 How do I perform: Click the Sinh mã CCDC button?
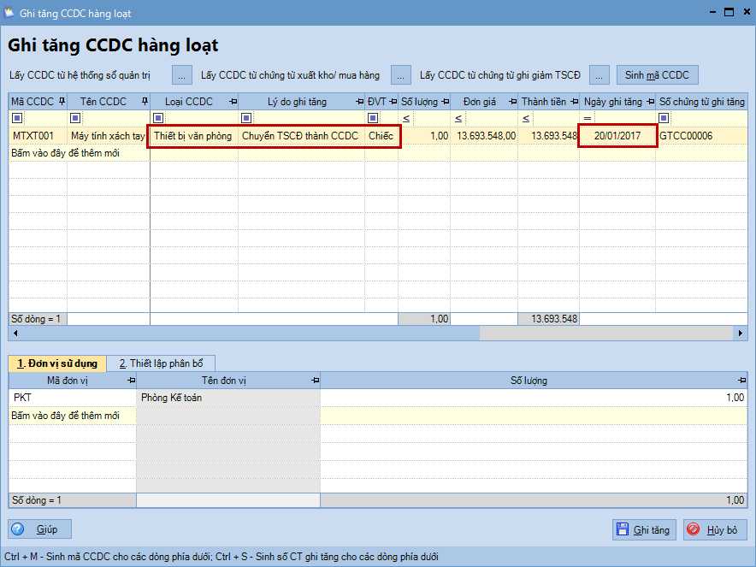click(x=657, y=75)
